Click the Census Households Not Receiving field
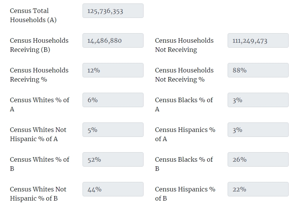This screenshot has width=304, height=209. pos(258,40)
